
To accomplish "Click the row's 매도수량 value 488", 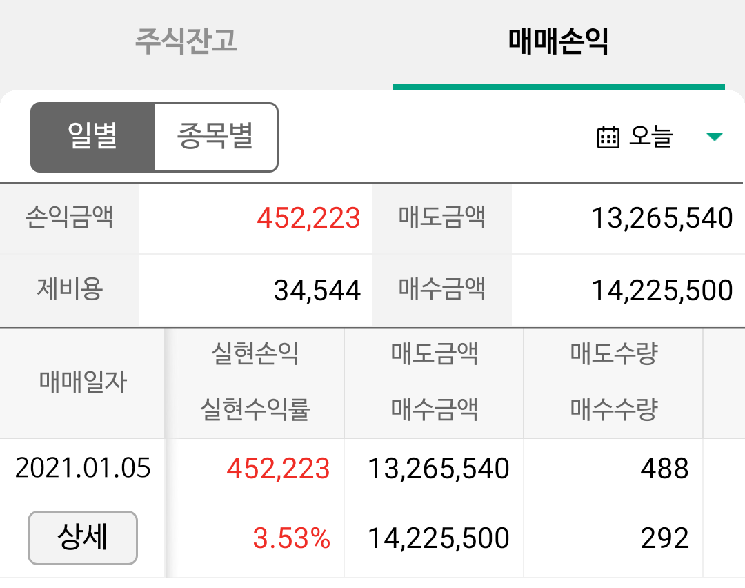I will [664, 468].
